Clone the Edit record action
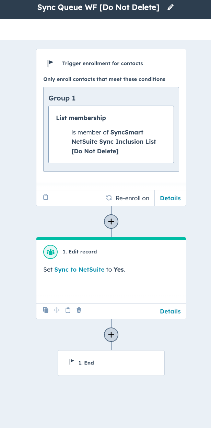Viewport: 211px width, 428px height. (46, 310)
